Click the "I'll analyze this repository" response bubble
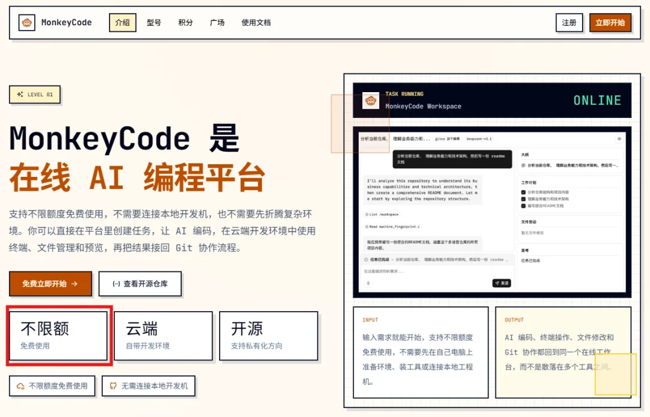The width and height of the screenshot is (650, 417). click(422, 190)
